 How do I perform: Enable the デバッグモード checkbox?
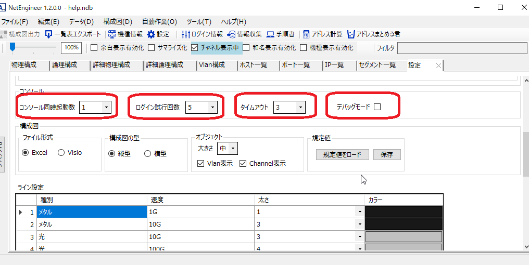(377, 107)
